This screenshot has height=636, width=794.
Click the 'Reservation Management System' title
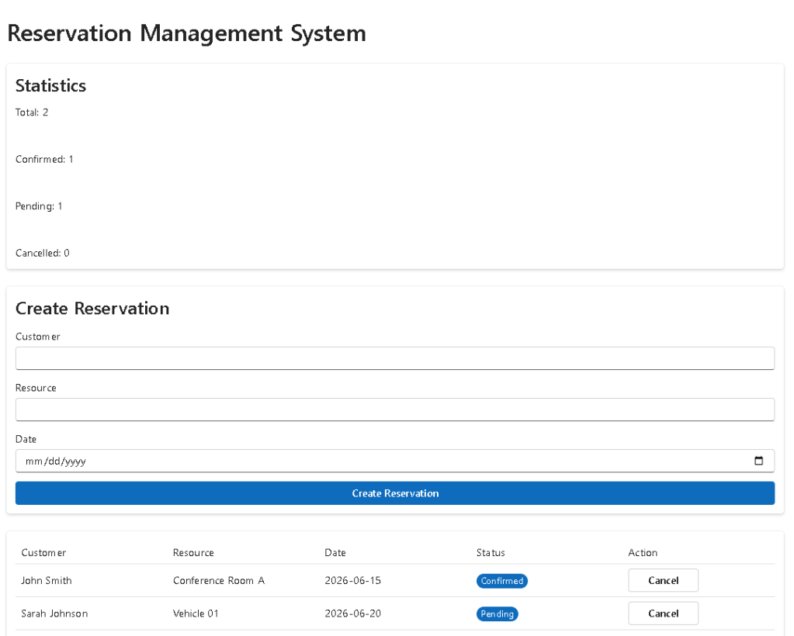(x=186, y=33)
